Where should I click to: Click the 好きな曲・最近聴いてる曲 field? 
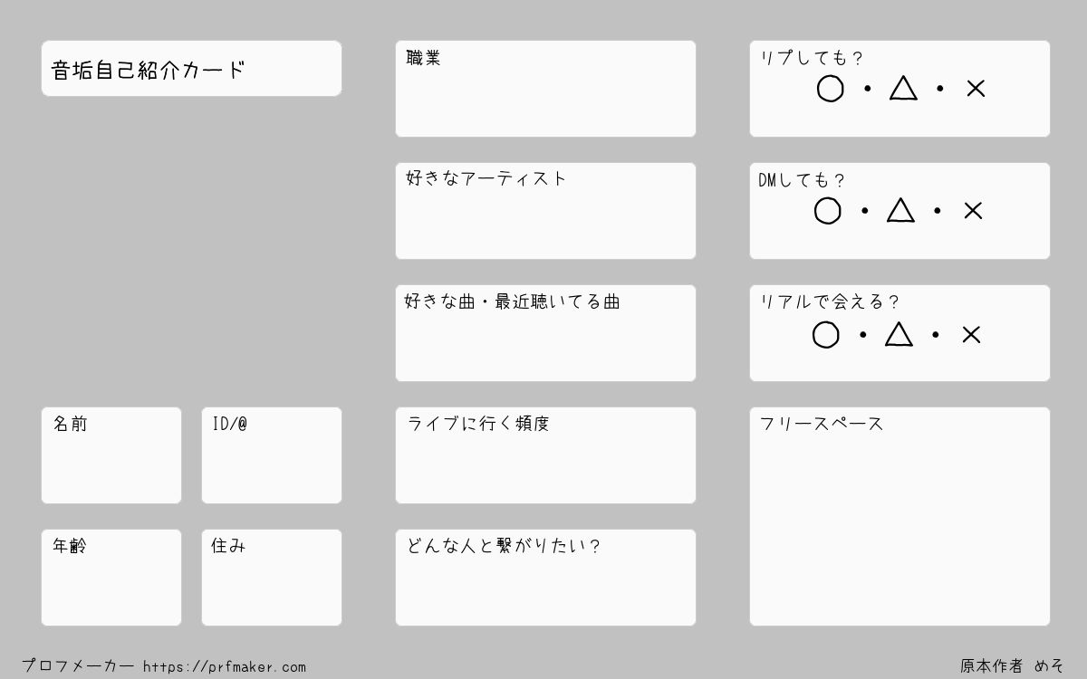(545, 333)
